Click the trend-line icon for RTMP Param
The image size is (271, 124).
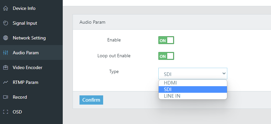[x=6, y=82]
